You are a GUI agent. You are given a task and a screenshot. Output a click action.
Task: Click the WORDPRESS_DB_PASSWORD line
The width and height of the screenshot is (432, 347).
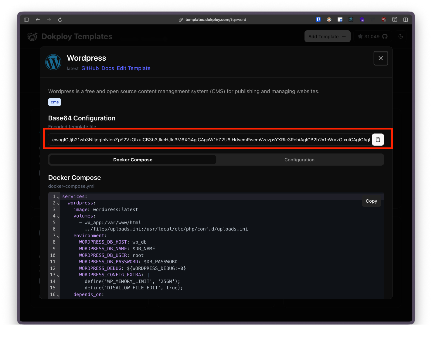click(128, 262)
